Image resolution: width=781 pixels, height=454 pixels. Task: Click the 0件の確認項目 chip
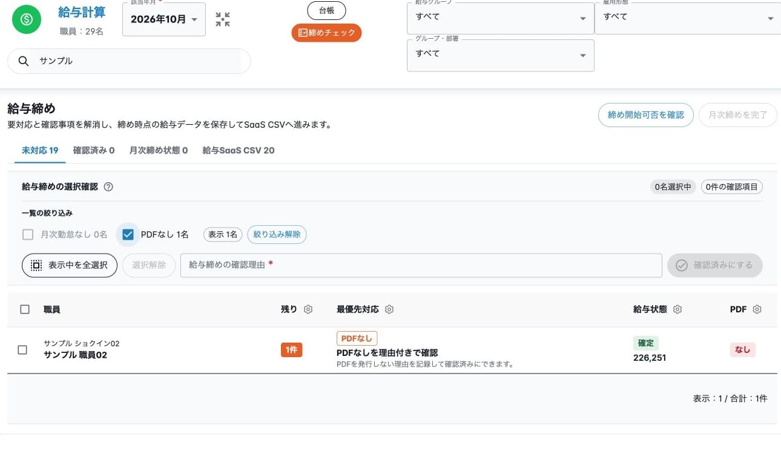coord(732,187)
